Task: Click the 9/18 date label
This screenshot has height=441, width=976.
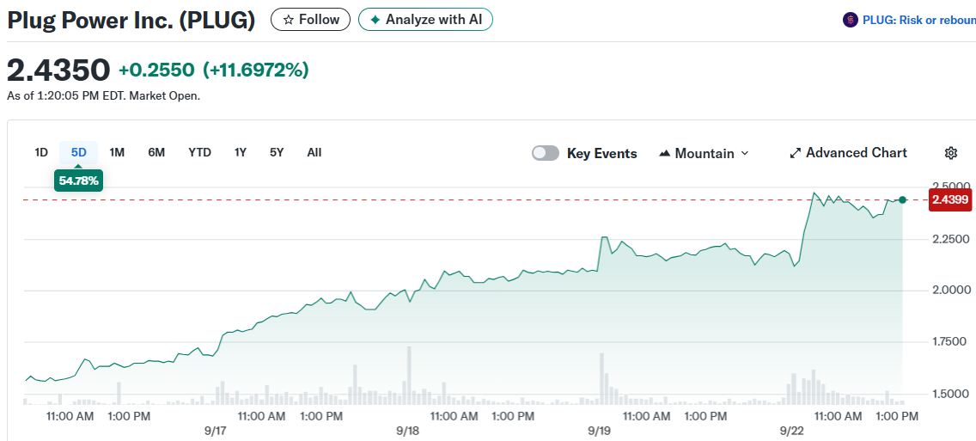Action: tap(407, 431)
